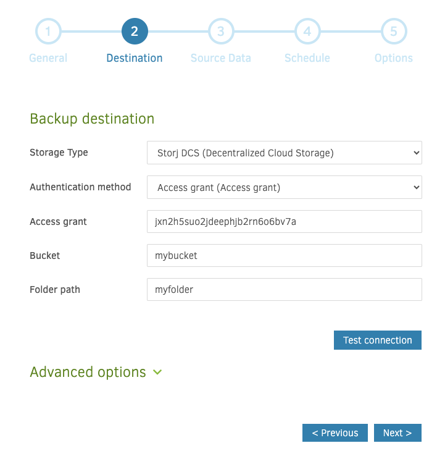The image size is (445, 464).
Task: Go back with the Previous button
Action: pyautogui.click(x=335, y=432)
